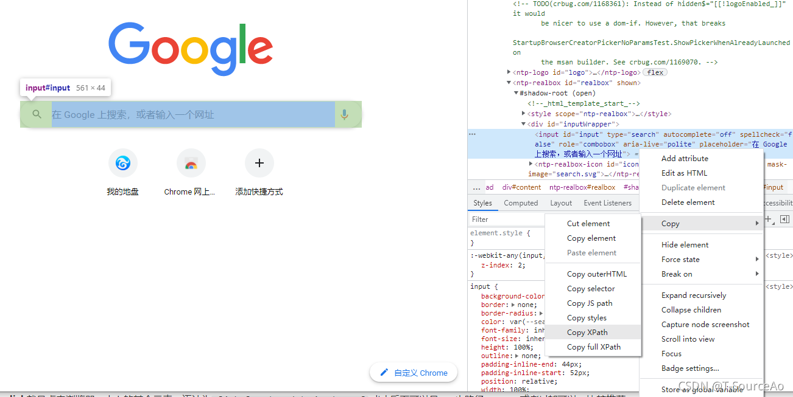793x397 pixels.
Task: Switch to the Layout tab
Action: point(561,203)
